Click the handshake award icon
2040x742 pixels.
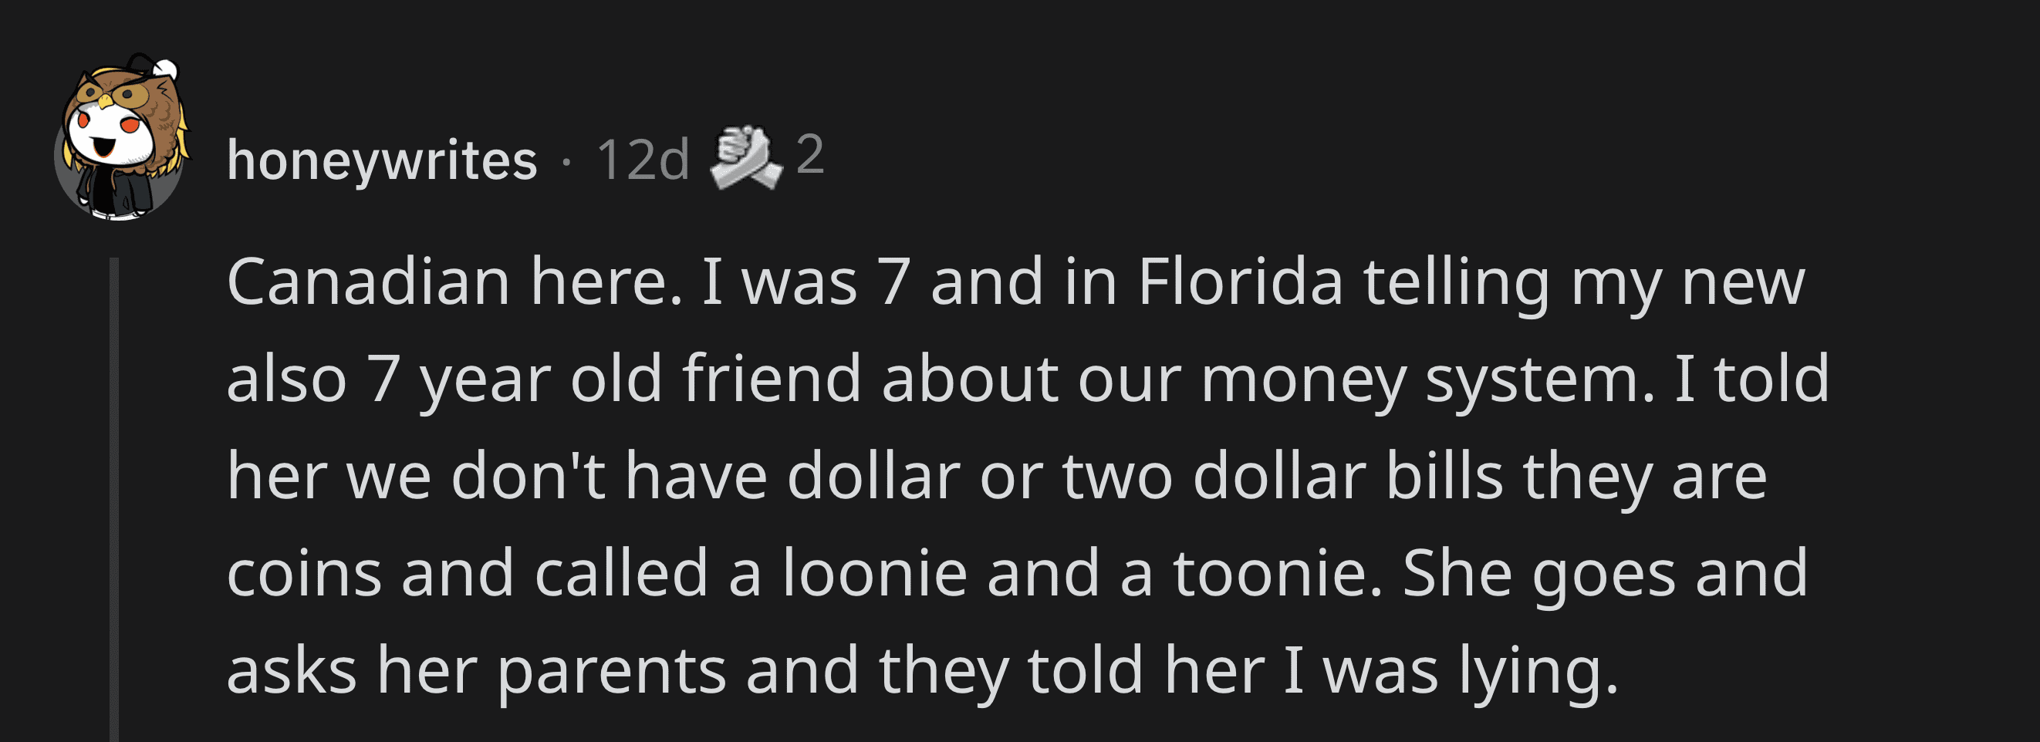click(745, 158)
